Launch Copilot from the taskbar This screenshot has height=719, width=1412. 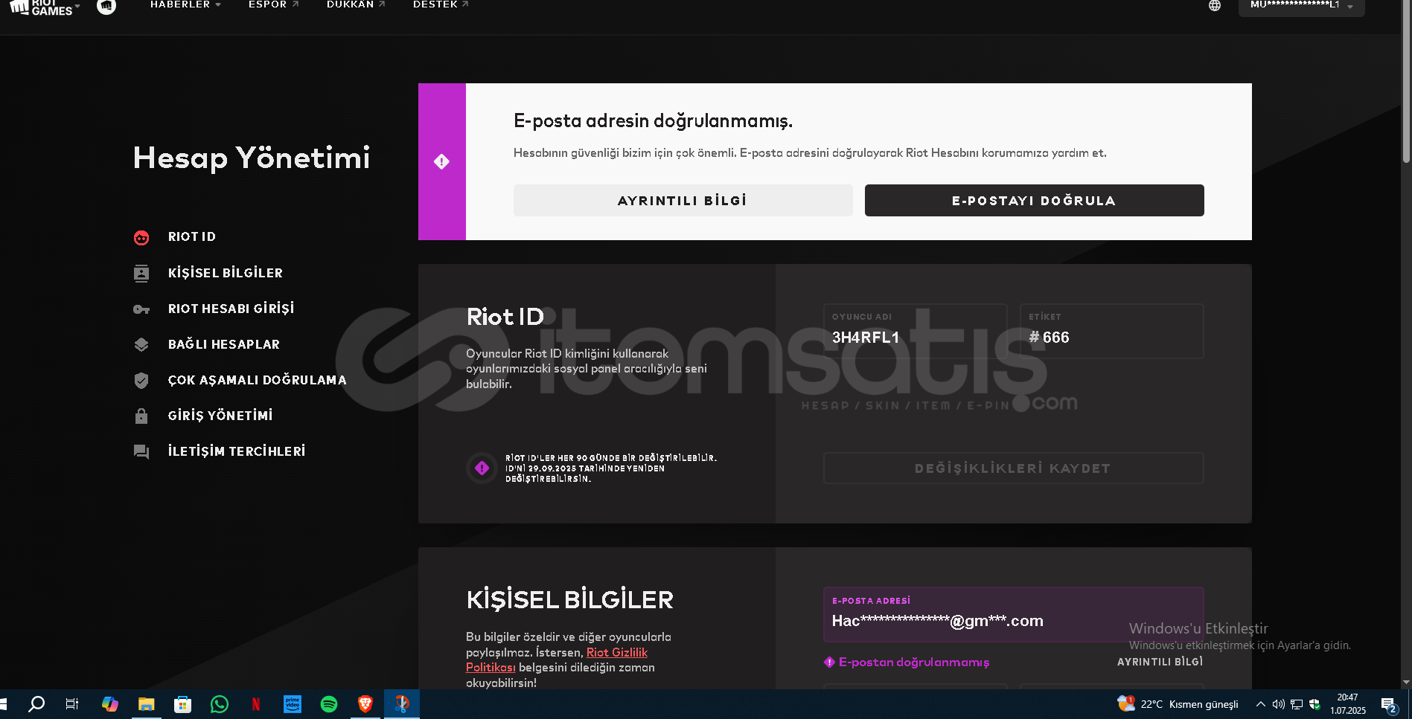110,704
